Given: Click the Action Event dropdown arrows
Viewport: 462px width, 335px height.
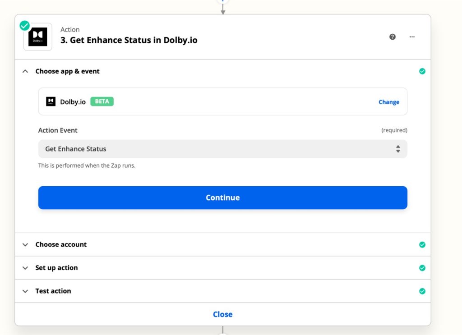Looking at the screenshot, I should (398, 149).
